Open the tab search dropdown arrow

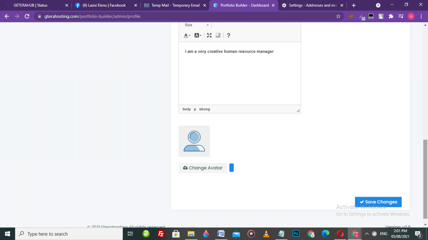coord(378,5)
